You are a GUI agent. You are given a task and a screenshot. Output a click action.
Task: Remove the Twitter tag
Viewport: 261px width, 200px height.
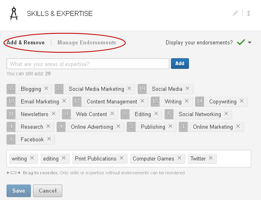[x=211, y=158]
